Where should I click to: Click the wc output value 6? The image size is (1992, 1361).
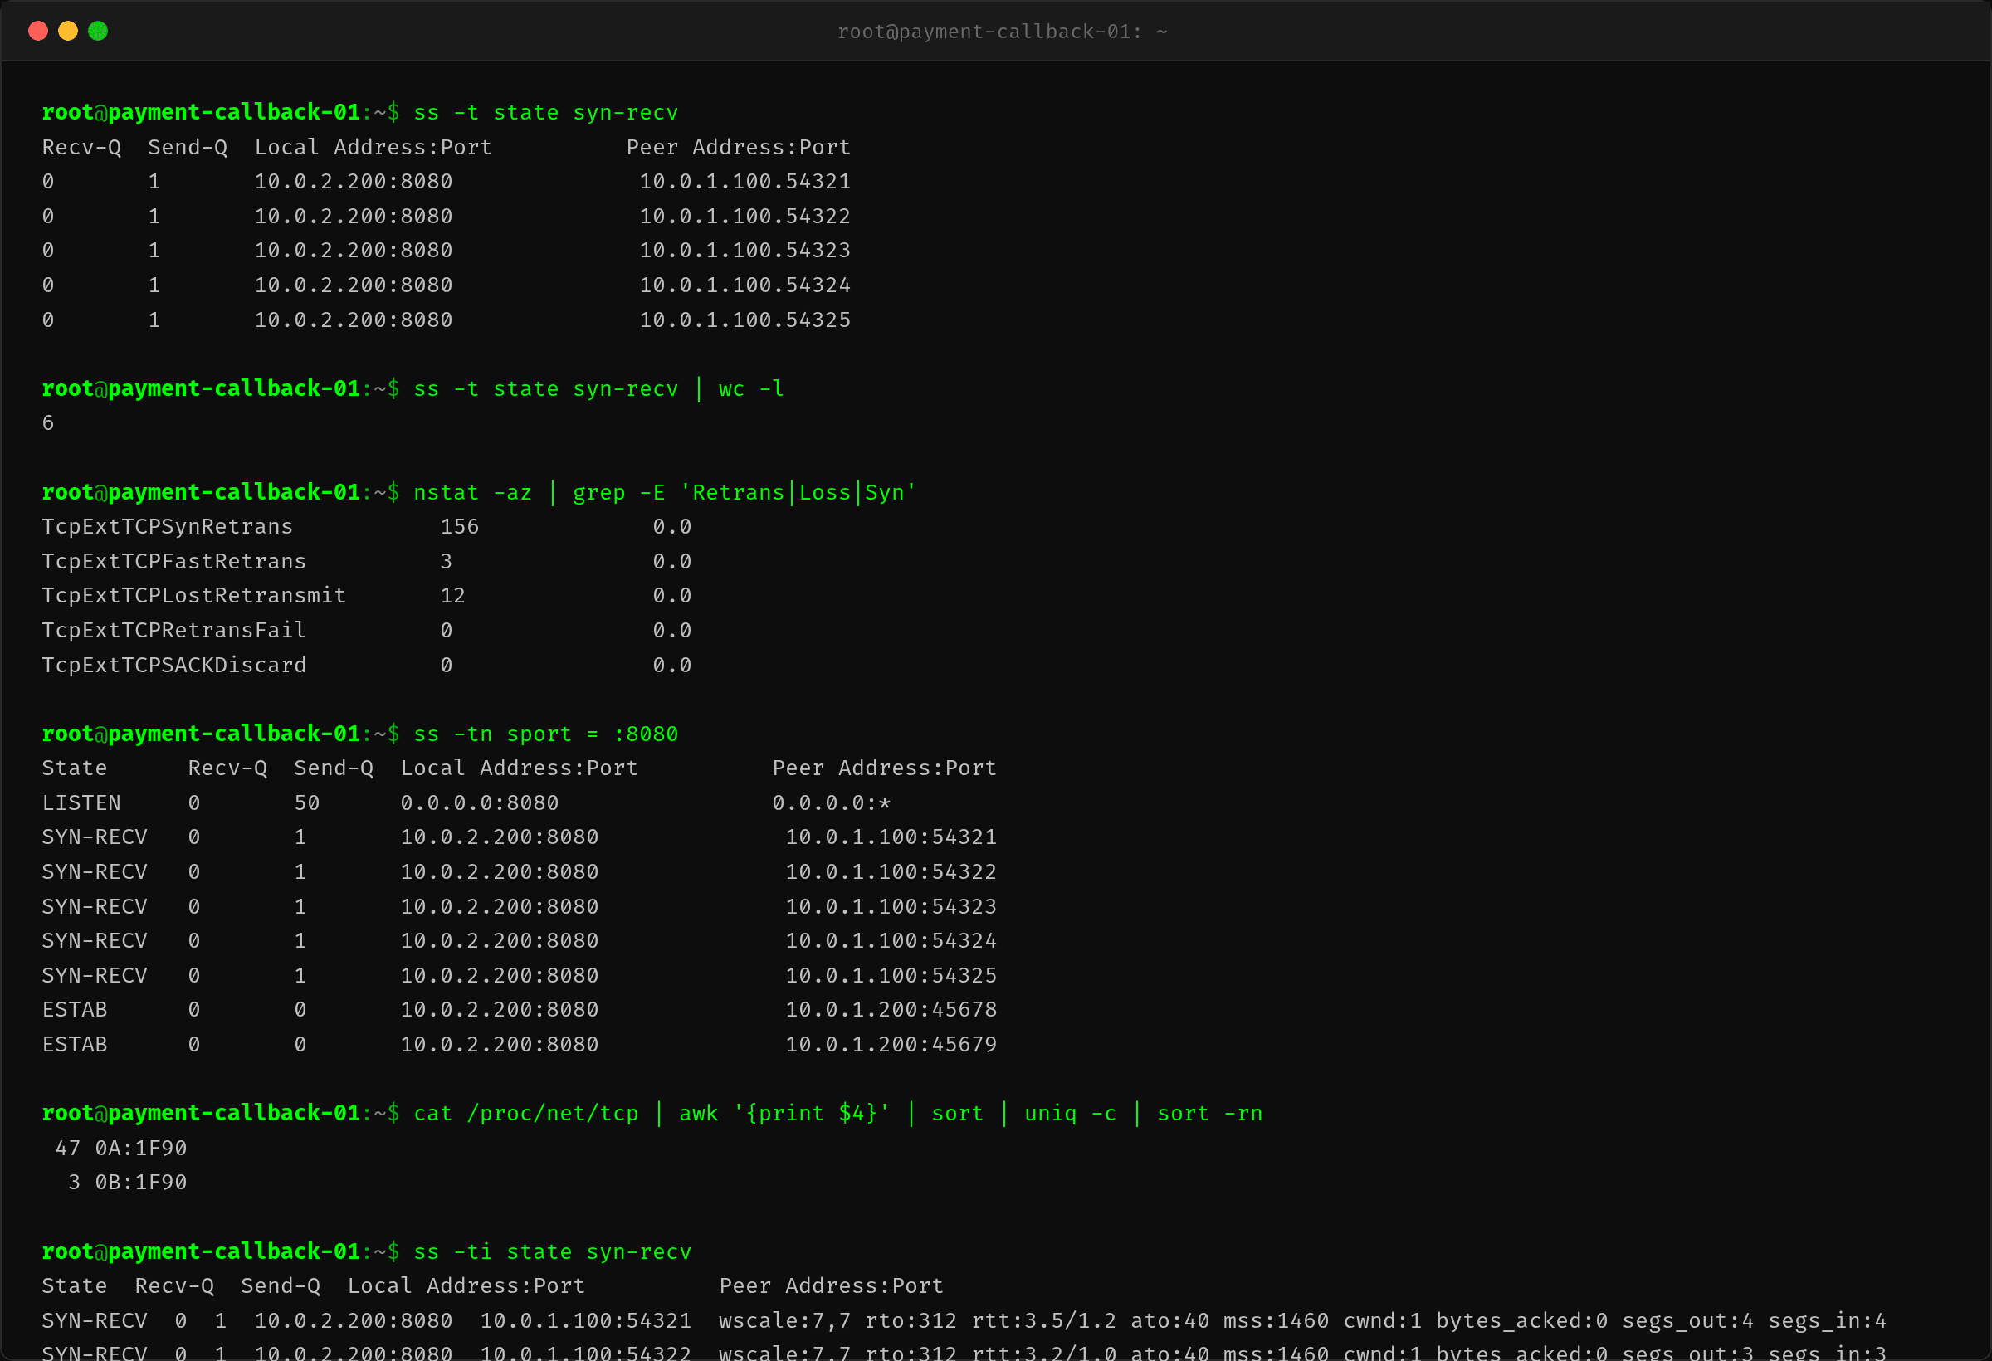48,423
